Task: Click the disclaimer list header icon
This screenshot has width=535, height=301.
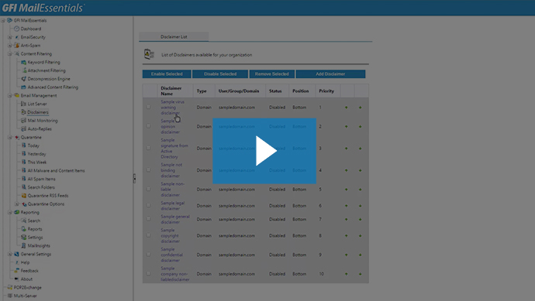Action: click(149, 54)
